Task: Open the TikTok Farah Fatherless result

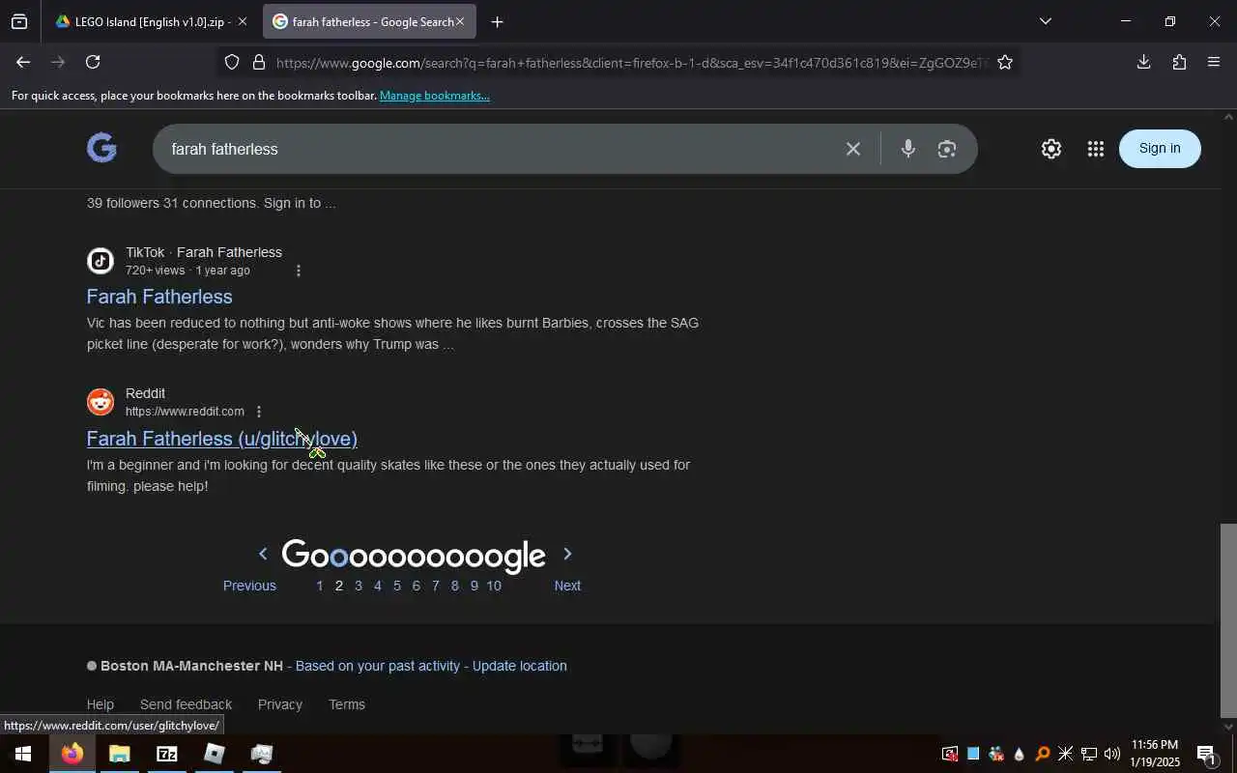Action: click(x=159, y=297)
